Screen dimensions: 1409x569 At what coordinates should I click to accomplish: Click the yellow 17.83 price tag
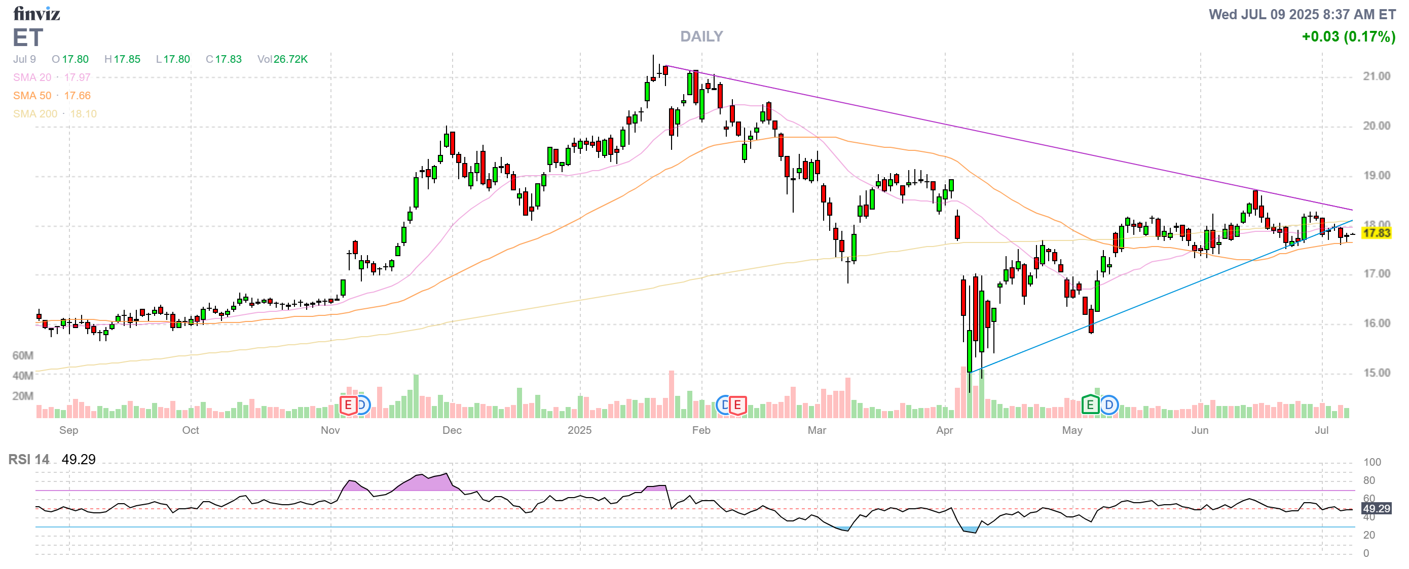point(1376,233)
